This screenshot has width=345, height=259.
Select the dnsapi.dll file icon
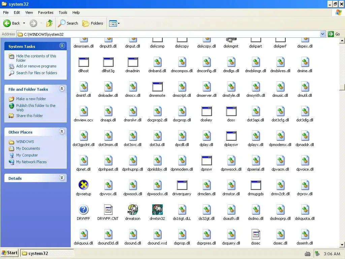(108, 111)
